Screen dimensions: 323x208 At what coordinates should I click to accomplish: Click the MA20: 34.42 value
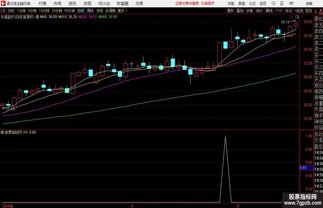[88, 17]
